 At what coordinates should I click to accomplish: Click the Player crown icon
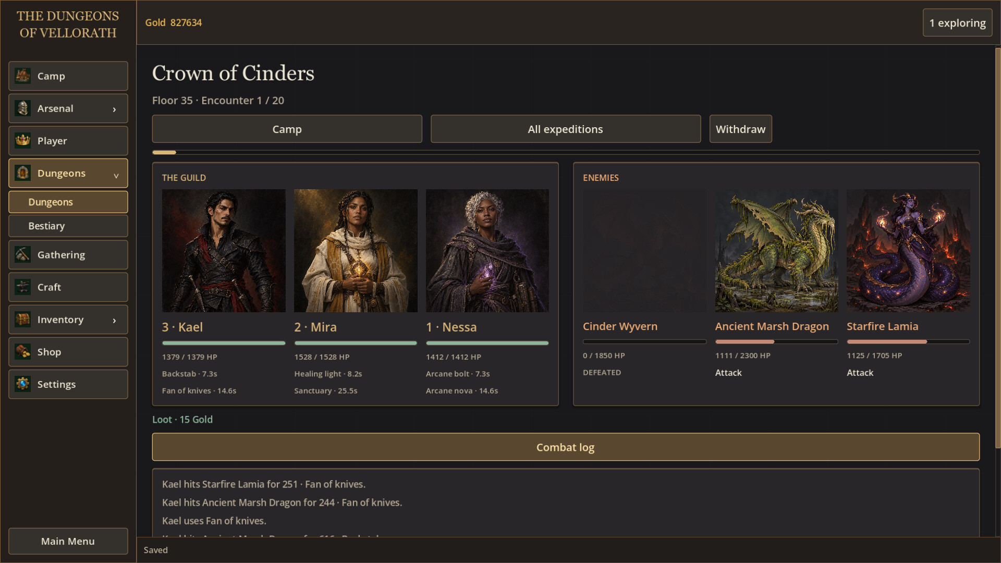click(x=22, y=141)
